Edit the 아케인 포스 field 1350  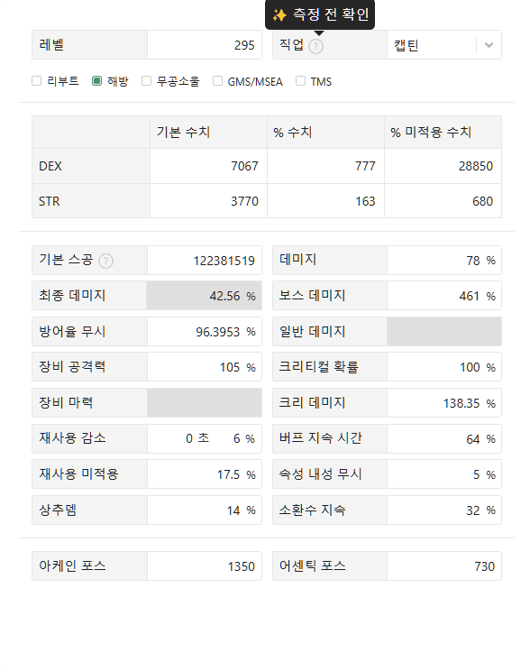click(205, 566)
